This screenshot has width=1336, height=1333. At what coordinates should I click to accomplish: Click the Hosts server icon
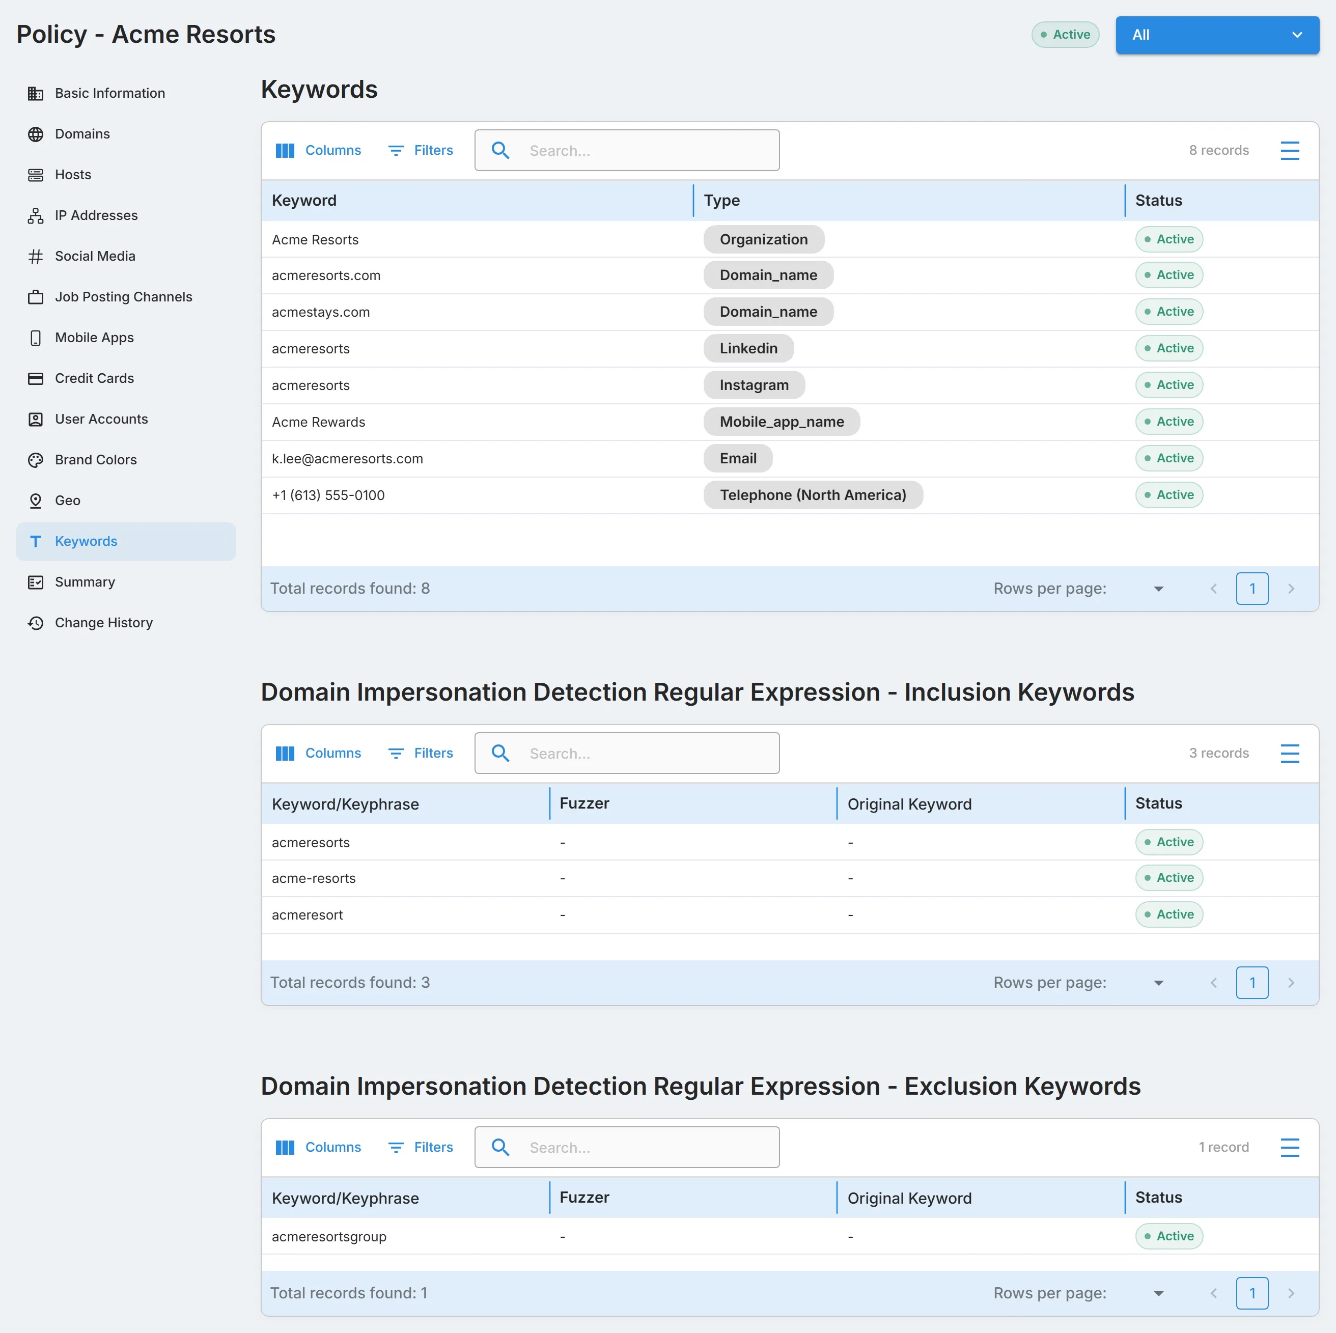tap(35, 175)
